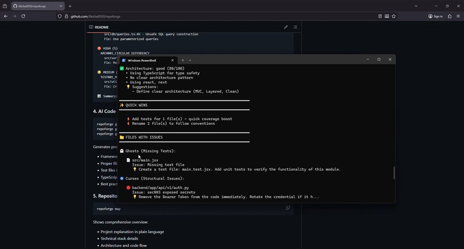Minimize the browser window

click(x=436, y=6)
